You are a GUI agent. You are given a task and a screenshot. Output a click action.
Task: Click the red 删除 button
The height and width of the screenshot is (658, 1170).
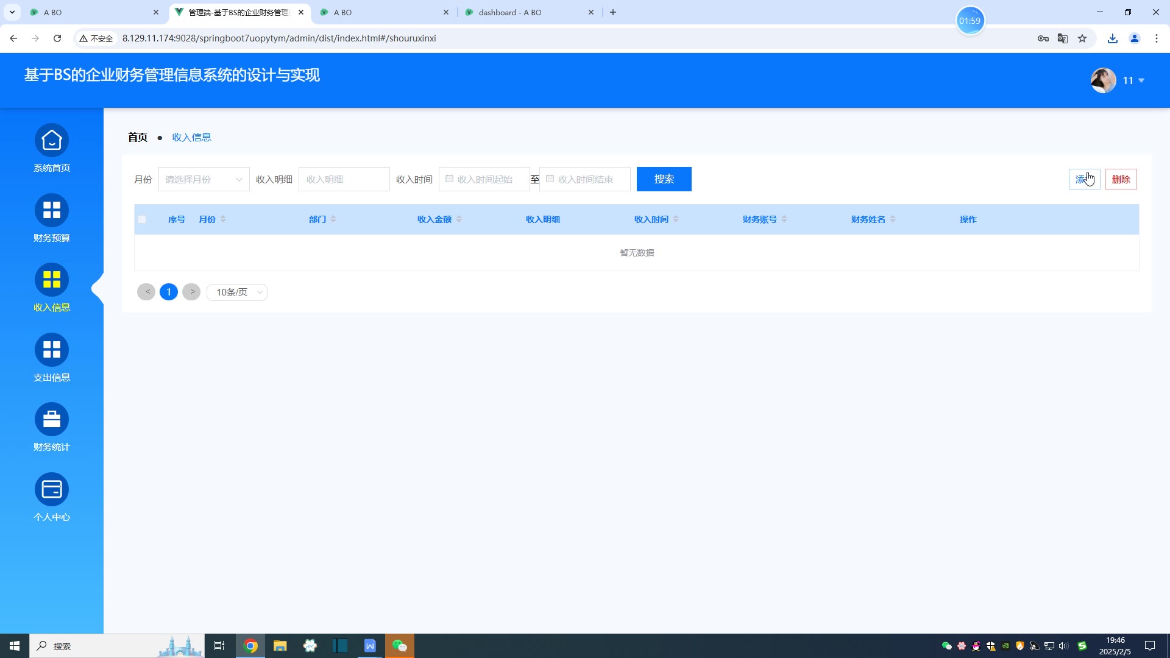[x=1121, y=179]
